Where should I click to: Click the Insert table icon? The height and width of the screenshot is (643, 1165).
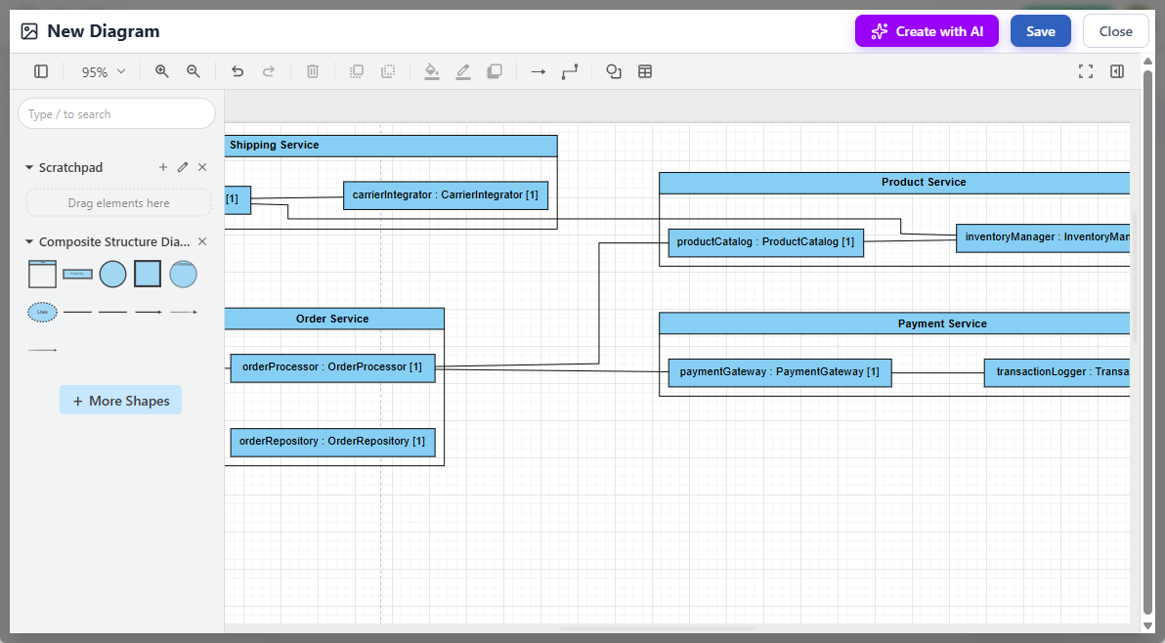coord(644,70)
